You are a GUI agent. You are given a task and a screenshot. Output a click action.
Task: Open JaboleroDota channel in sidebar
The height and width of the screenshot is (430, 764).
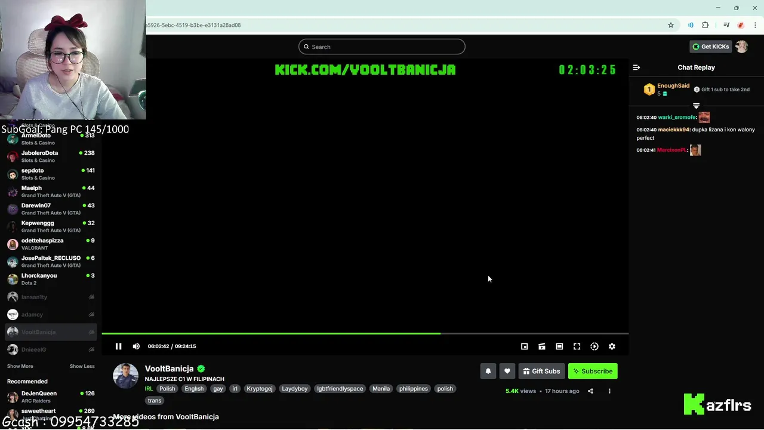(51, 156)
